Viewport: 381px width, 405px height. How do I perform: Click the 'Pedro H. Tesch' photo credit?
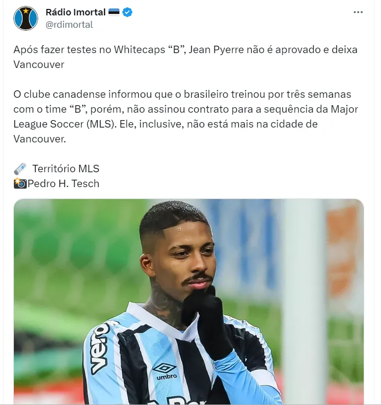point(63,184)
